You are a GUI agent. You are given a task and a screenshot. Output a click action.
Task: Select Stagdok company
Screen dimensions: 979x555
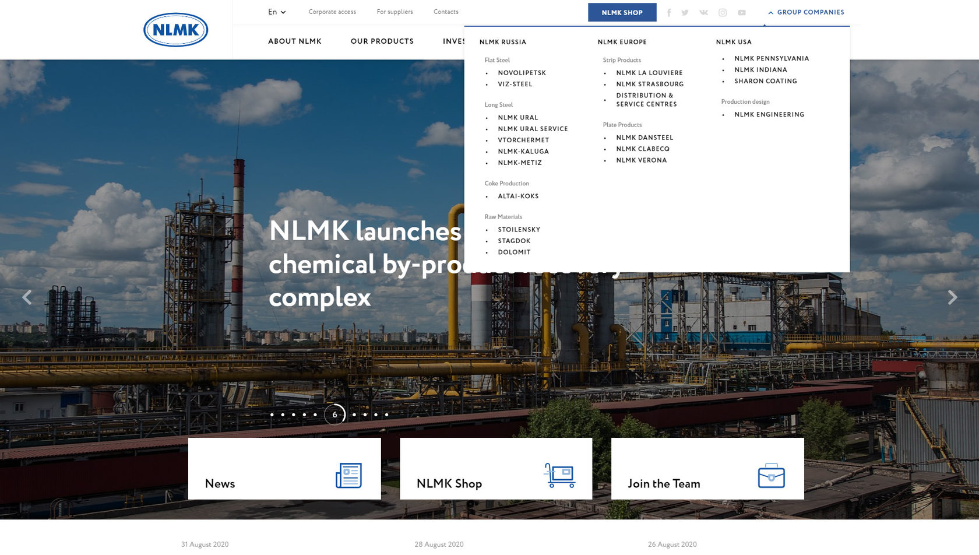514,241
